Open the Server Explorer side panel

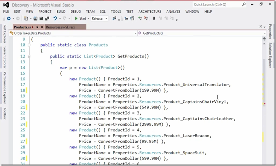click(x=5, y=58)
